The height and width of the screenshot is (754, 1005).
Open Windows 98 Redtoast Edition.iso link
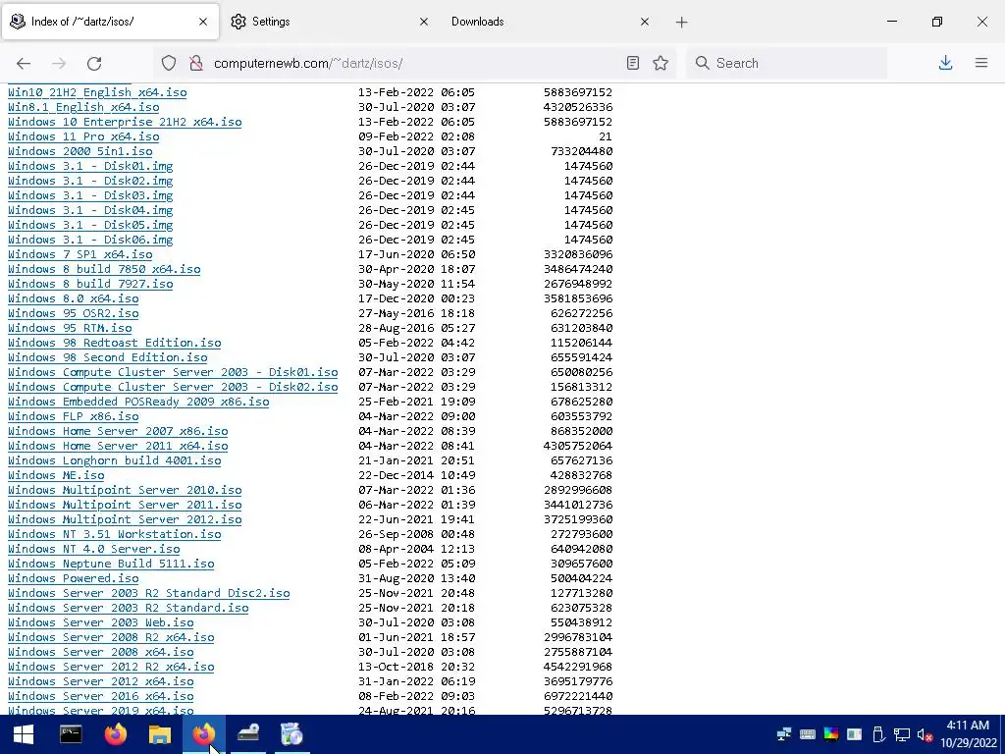(114, 343)
